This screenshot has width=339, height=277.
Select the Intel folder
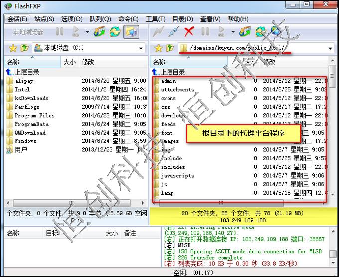22,90
